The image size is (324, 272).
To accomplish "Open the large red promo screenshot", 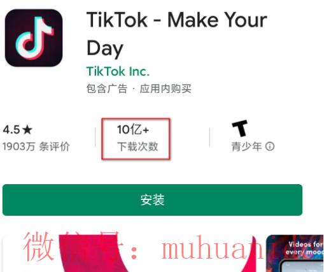I will 132,254.
